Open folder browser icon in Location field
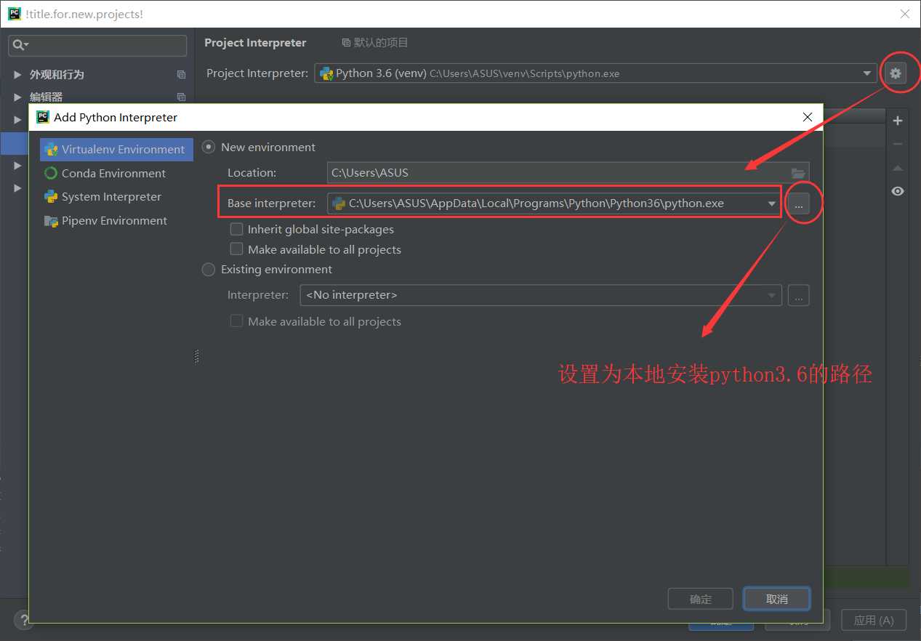This screenshot has width=921, height=641. pyautogui.click(x=798, y=173)
